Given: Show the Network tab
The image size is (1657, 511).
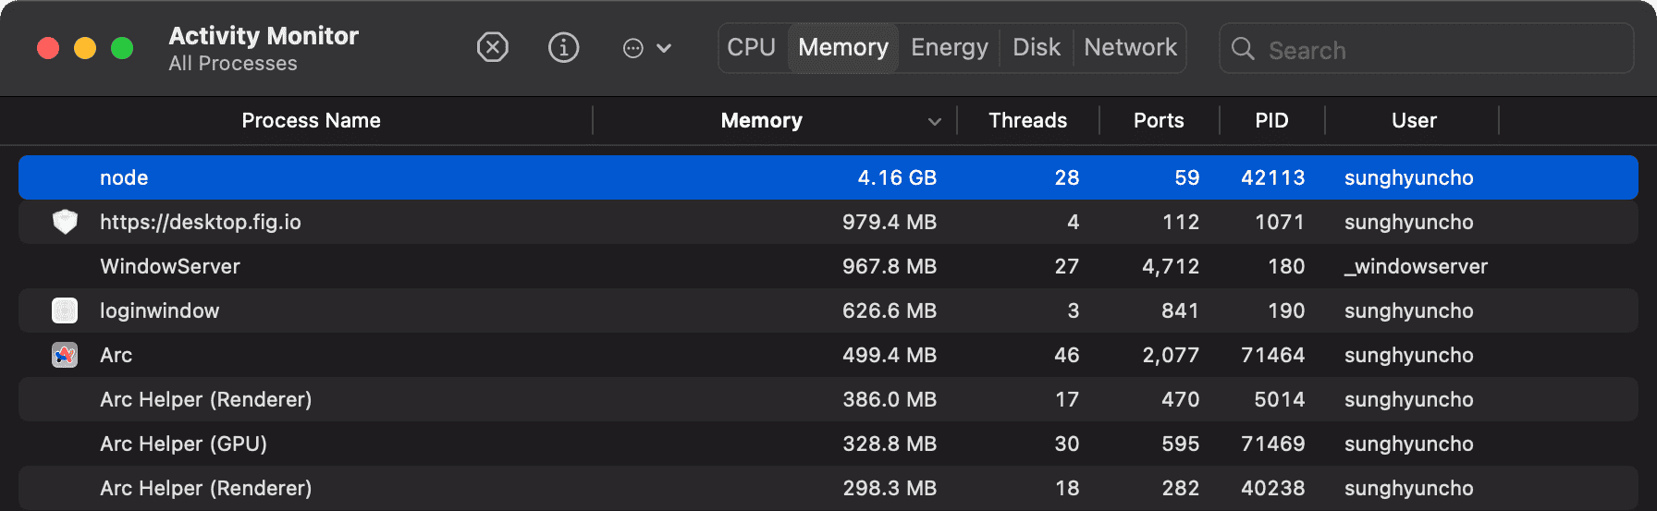Looking at the screenshot, I should click(1130, 47).
